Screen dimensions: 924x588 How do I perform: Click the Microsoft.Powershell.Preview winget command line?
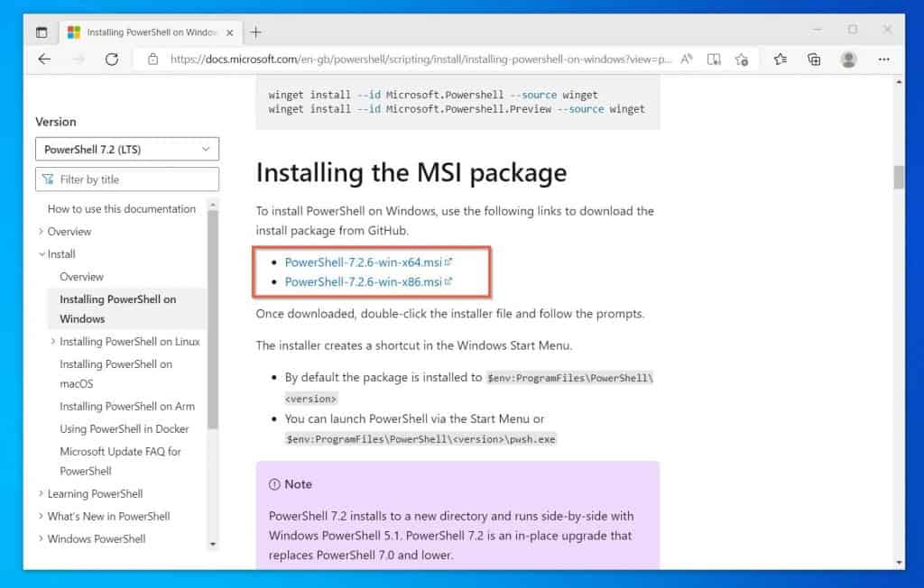457,109
